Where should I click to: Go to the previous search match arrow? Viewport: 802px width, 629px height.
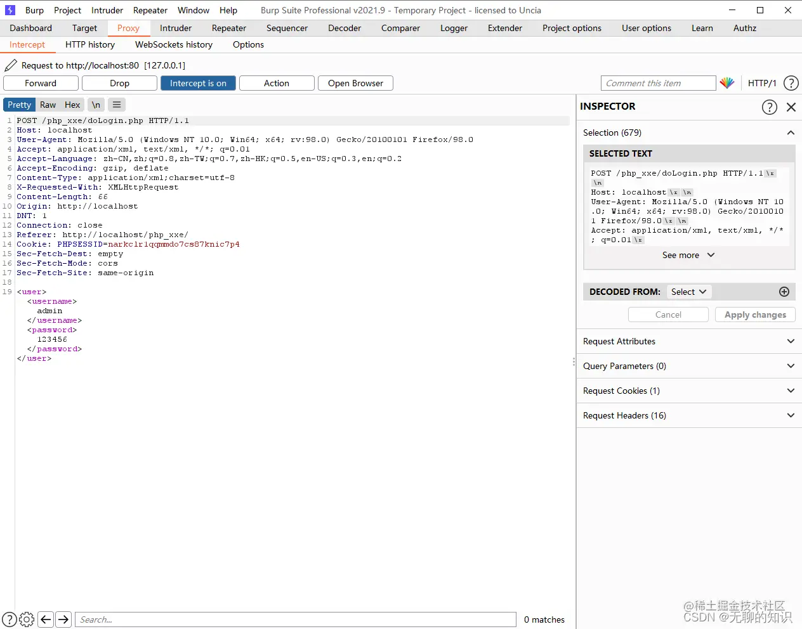(x=46, y=619)
